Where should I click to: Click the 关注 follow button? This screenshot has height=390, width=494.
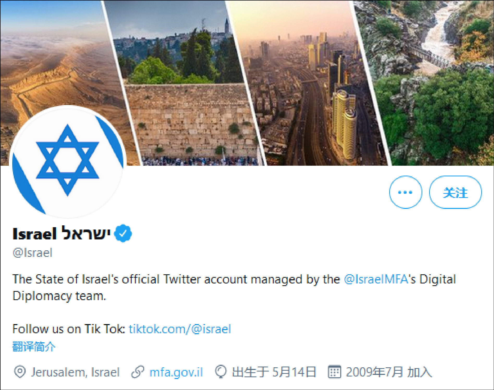click(x=455, y=192)
